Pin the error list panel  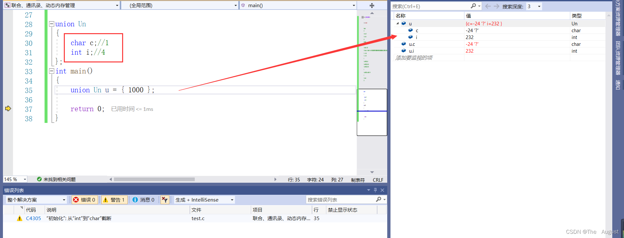(375, 190)
